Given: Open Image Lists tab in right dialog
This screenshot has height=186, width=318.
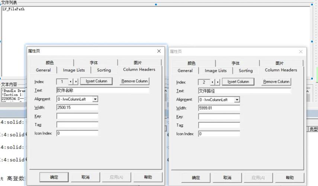Looking at the screenshot, I should pos(215,71).
